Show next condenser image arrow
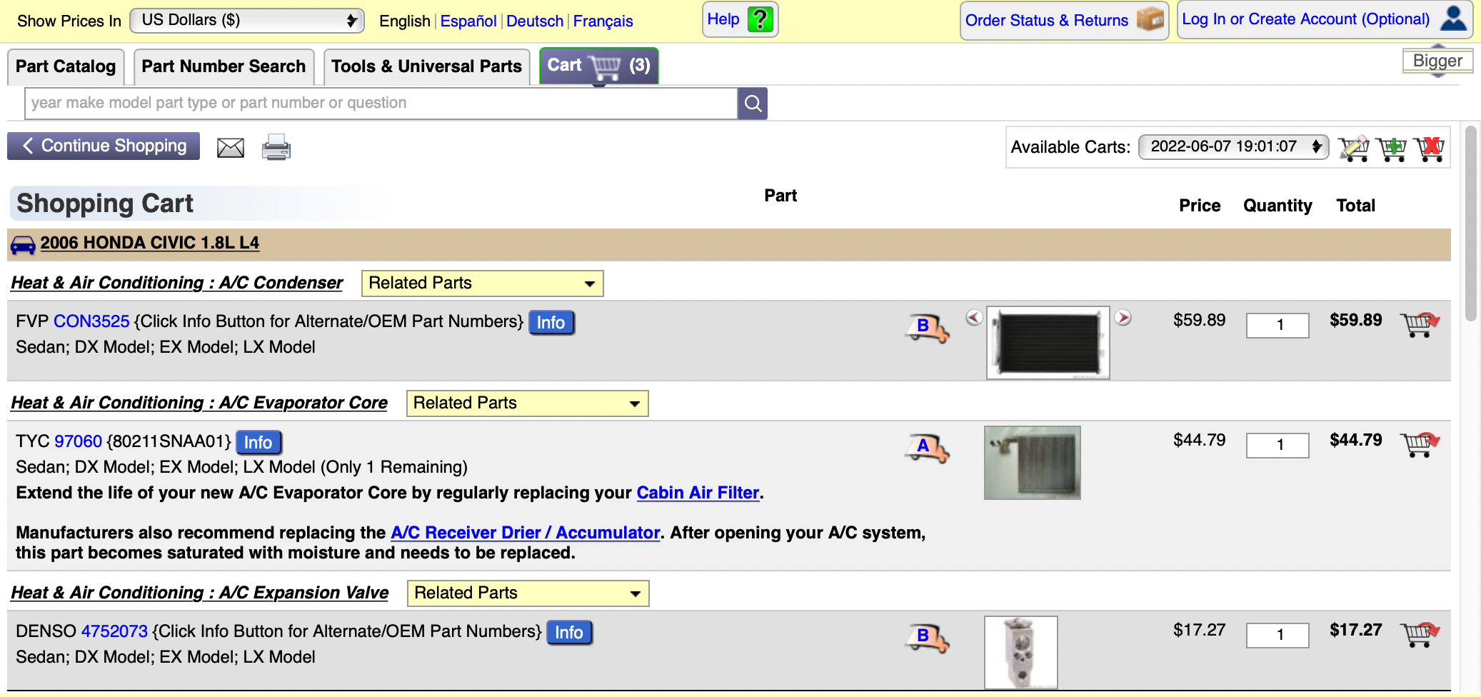Viewport: 1481px width, 697px height. [1123, 318]
